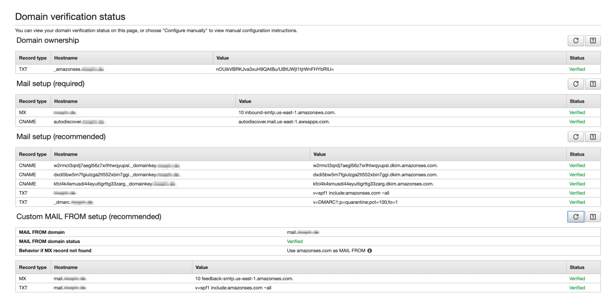Click Verified status of the inbound-smtp MX record
This screenshot has height=296, width=606.
point(577,113)
